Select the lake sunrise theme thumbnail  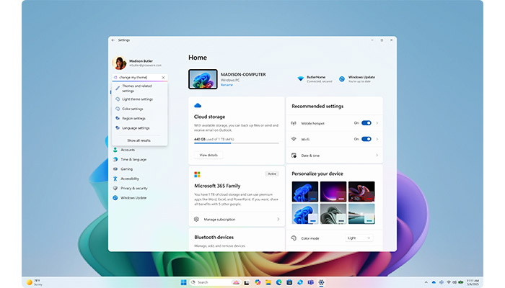tap(361, 214)
